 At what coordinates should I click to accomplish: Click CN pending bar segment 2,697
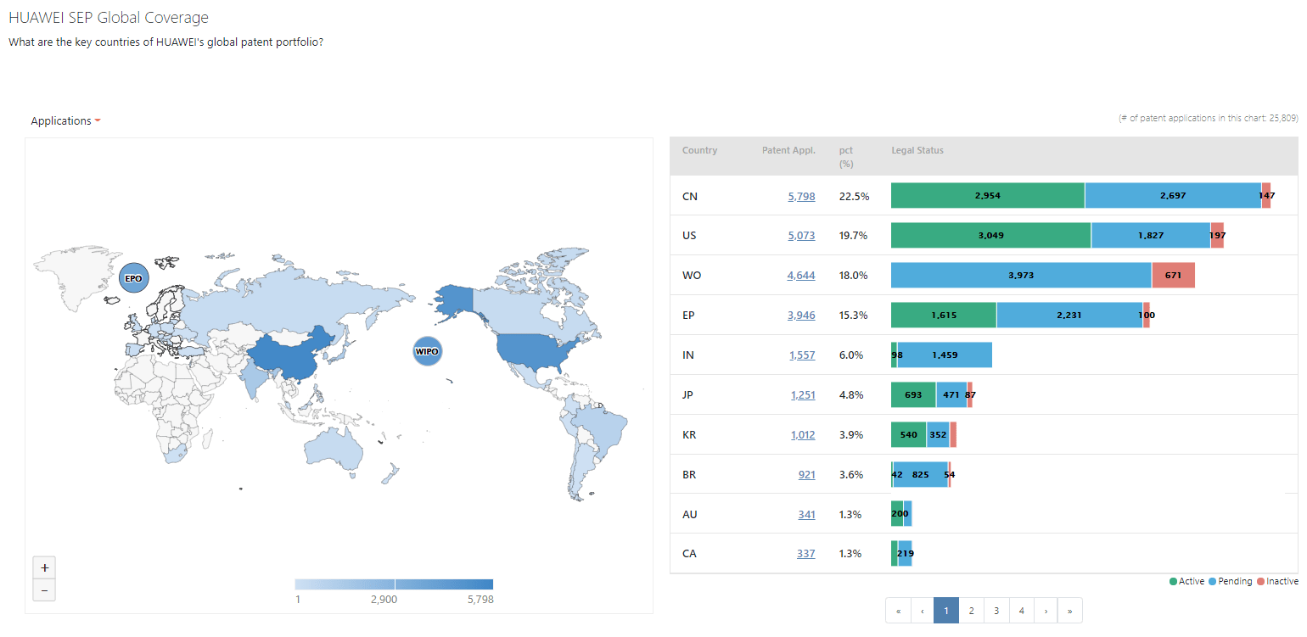[1173, 195]
